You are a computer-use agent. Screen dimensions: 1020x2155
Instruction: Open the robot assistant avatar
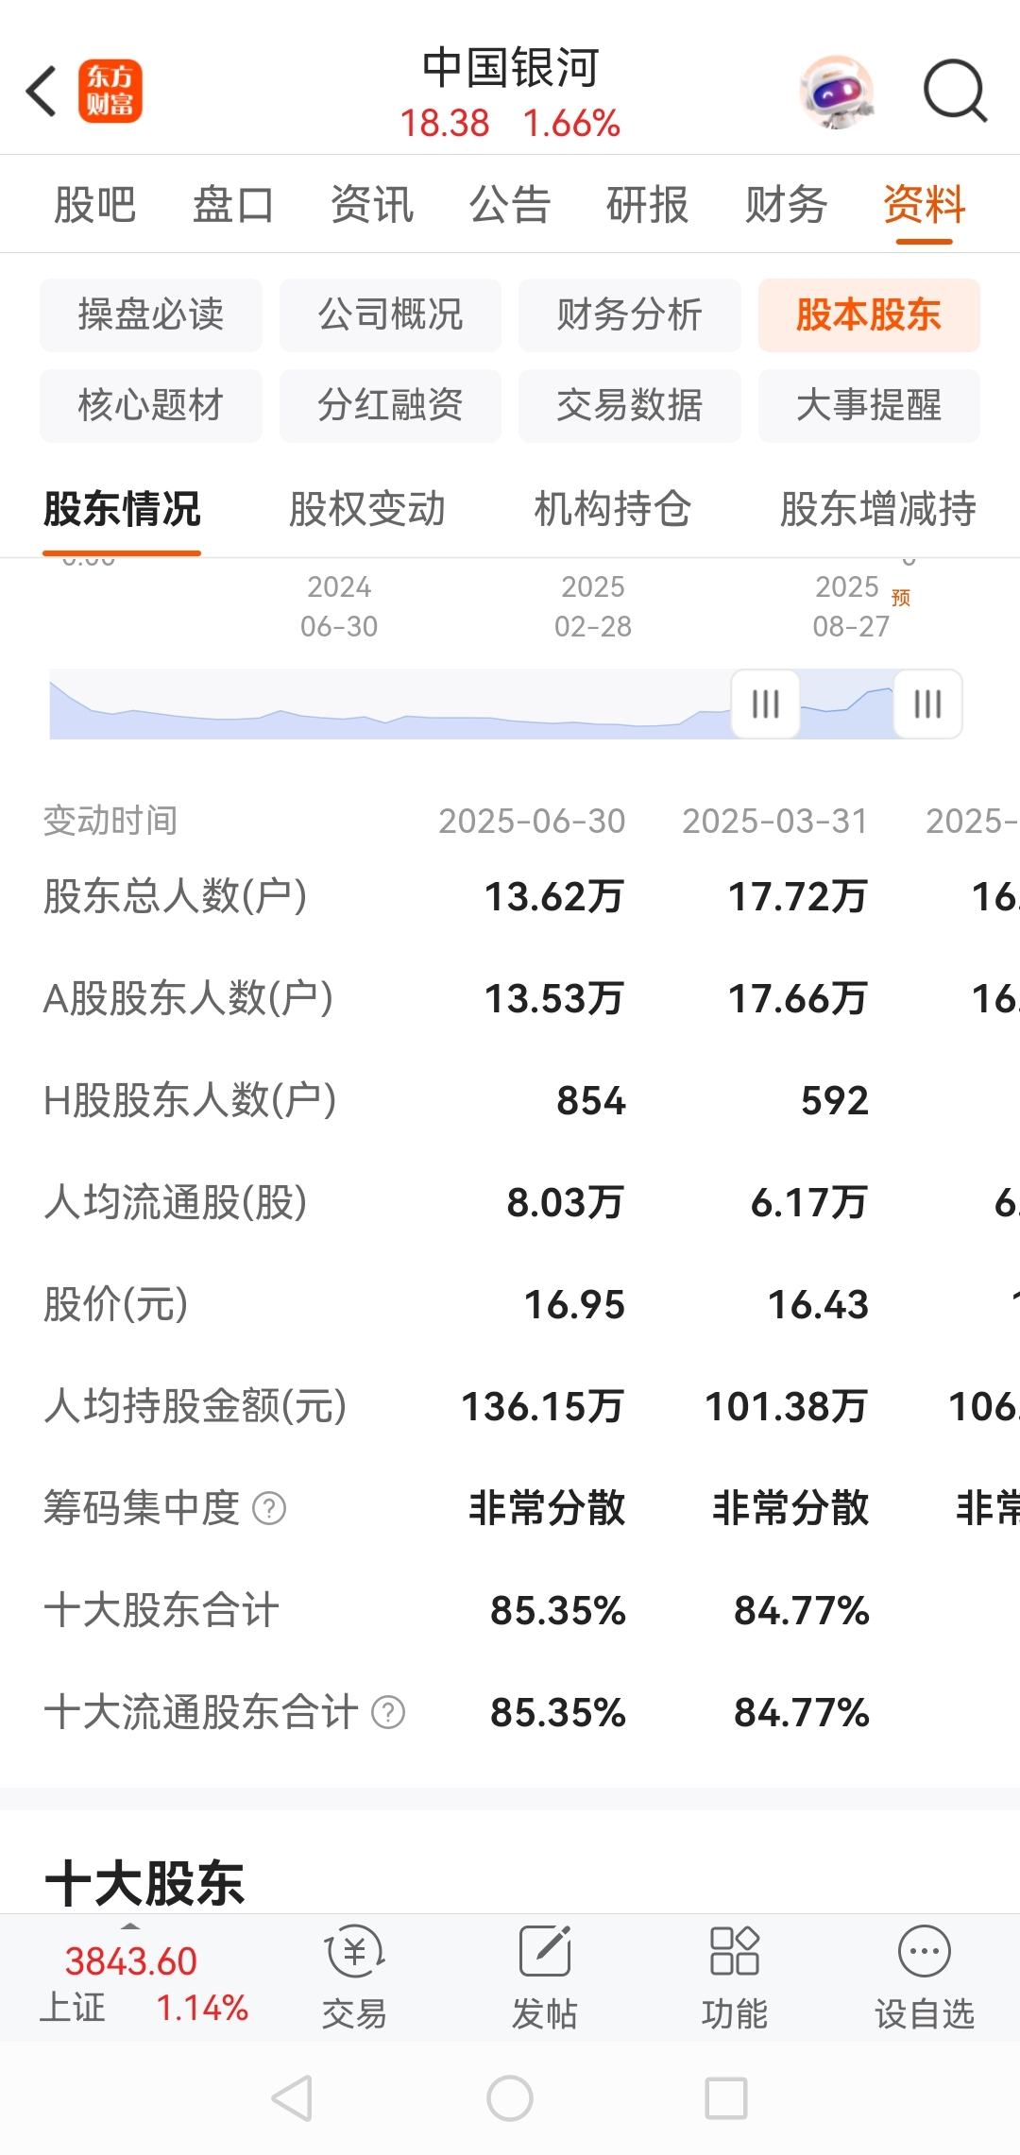pyautogui.click(x=837, y=92)
